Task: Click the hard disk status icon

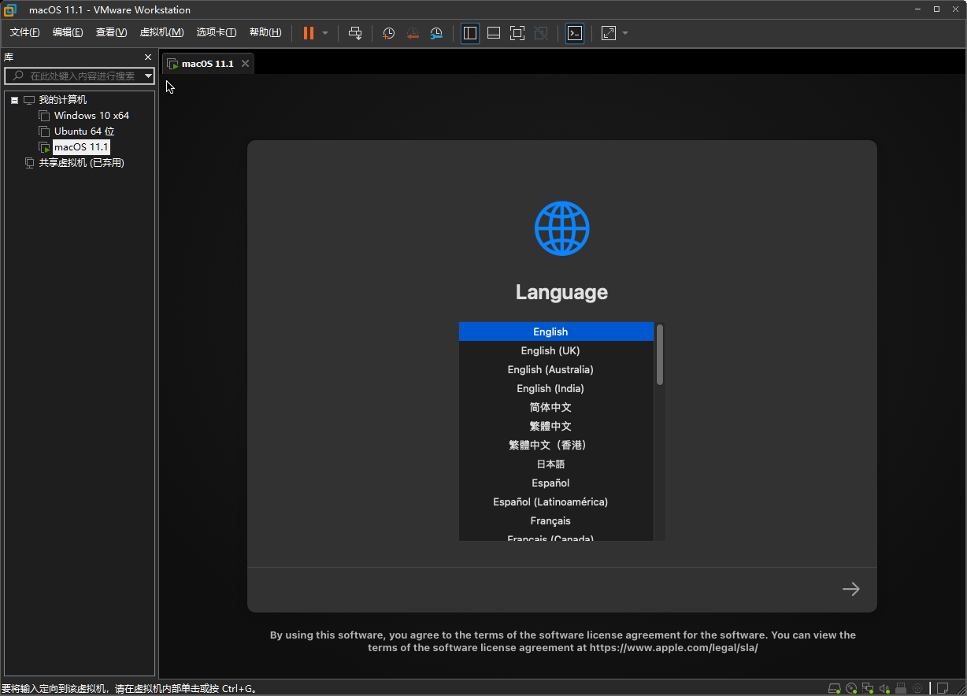Action: point(835,688)
